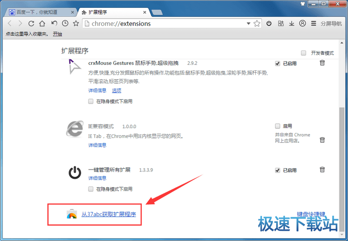Open a new tab
Viewport: 348px width, 241px height.
[157, 13]
